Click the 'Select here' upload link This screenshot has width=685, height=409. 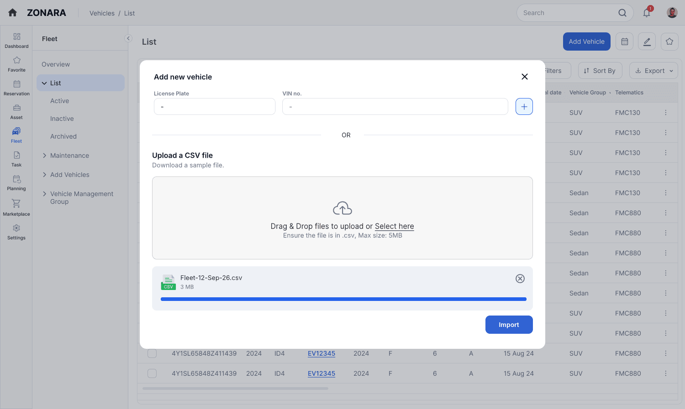point(394,226)
